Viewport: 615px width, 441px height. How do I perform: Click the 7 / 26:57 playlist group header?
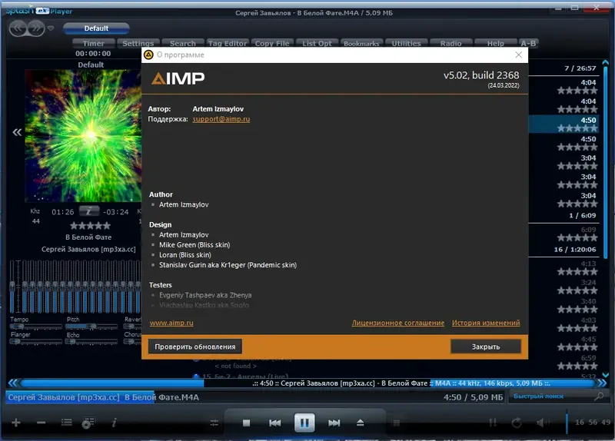pyautogui.click(x=565, y=68)
